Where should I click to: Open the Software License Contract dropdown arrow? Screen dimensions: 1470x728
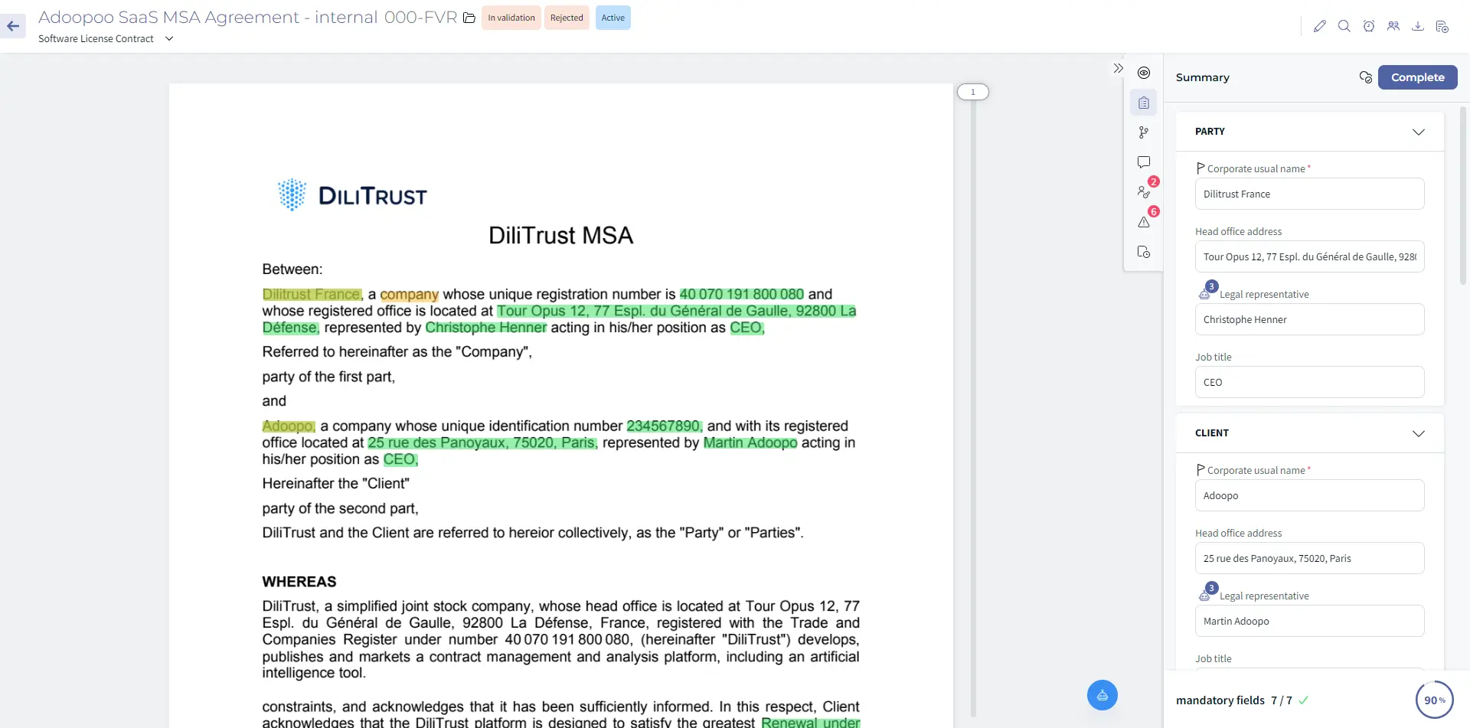click(x=169, y=38)
